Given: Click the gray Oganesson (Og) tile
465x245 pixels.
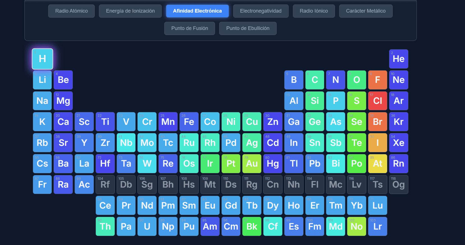Looking at the screenshot, I should [398, 185].
